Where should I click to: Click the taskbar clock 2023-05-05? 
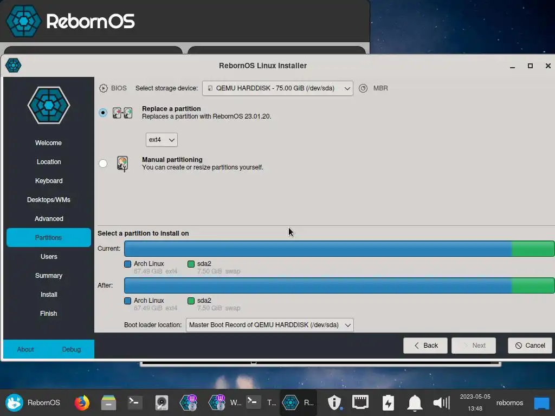click(x=475, y=402)
